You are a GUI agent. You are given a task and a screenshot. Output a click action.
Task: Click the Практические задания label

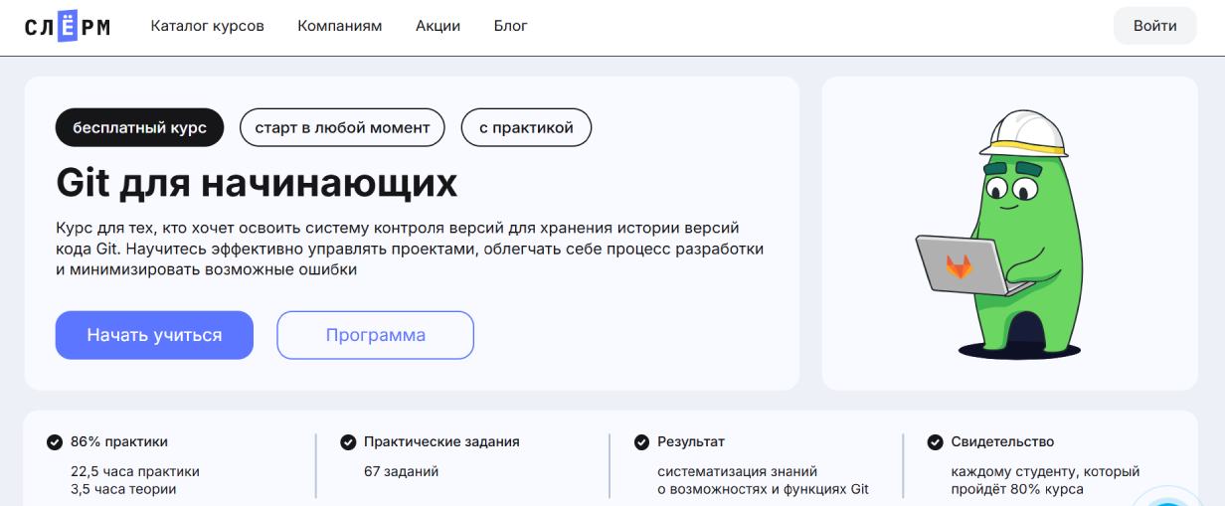[441, 442]
